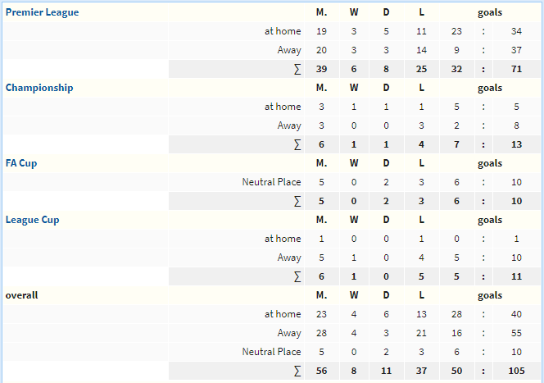
Task: Select League Cup Away row label
Action: pyautogui.click(x=289, y=258)
